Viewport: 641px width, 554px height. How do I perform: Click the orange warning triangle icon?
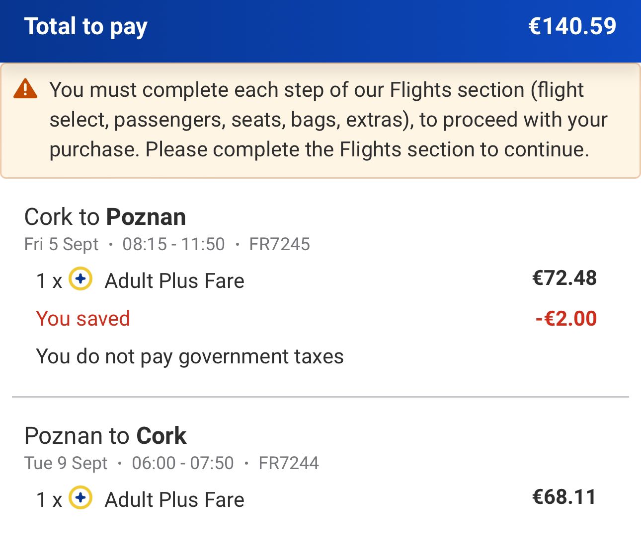tap(25, 89)
